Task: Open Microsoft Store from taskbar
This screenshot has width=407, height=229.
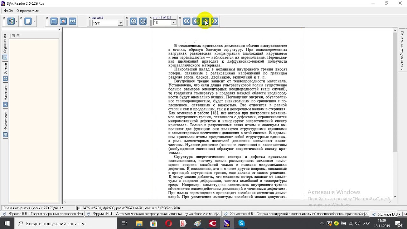Action: tap(154, 224)
